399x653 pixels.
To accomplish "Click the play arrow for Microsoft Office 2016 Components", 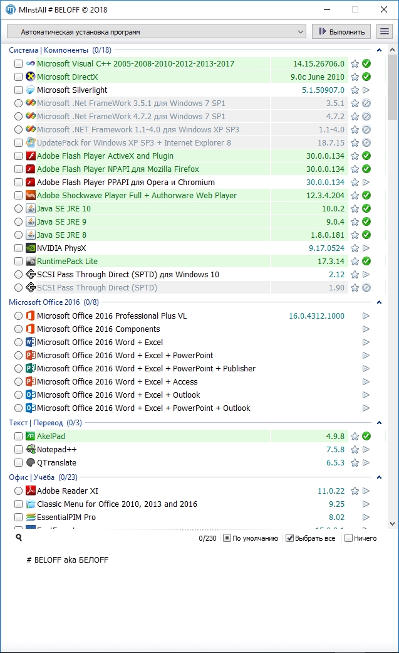I will point(366,329).
